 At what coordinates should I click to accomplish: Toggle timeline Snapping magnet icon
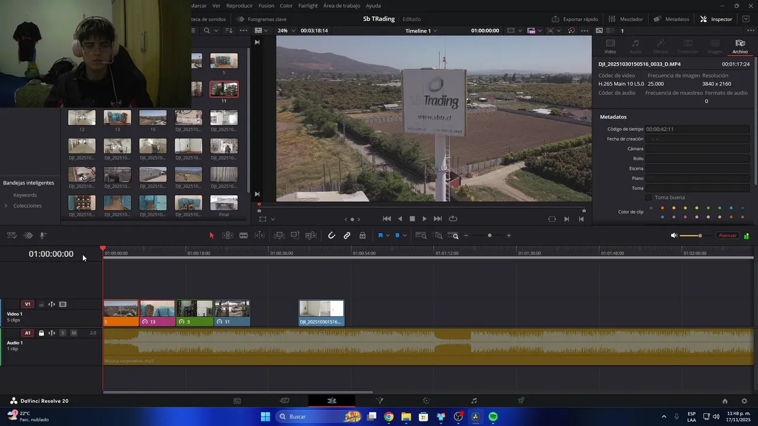pyautogui.click(x=332, y=235)
